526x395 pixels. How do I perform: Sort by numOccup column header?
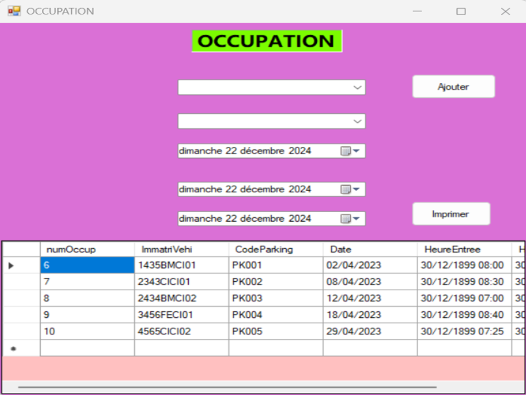pos(87,250)
